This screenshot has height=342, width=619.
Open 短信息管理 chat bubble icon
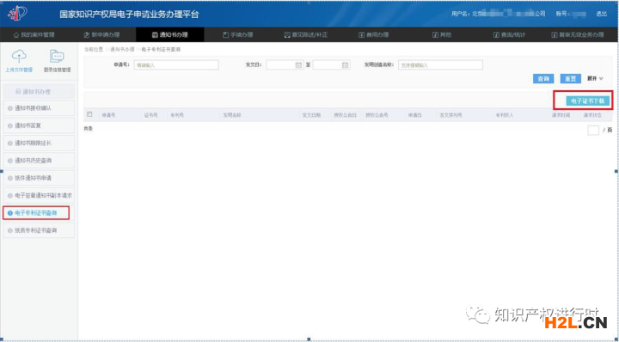(58, 57)
